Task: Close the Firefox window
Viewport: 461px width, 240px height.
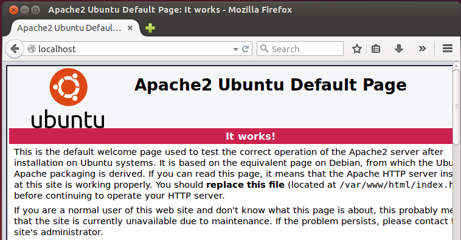Action: 13,10
